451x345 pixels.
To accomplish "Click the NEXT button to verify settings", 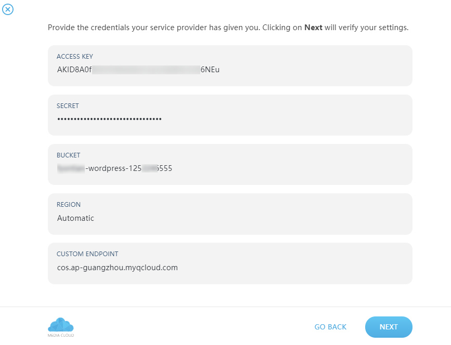I will (389, 327).
